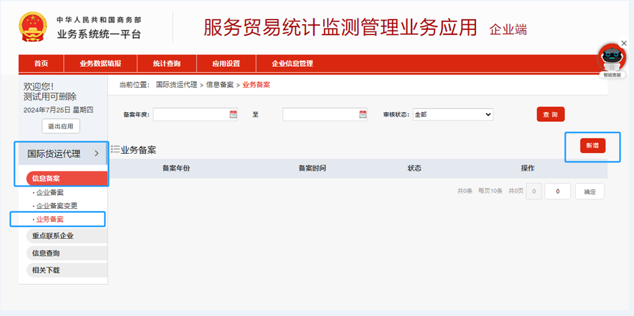Open the 智能客服 robot assistant

point(611,60)
